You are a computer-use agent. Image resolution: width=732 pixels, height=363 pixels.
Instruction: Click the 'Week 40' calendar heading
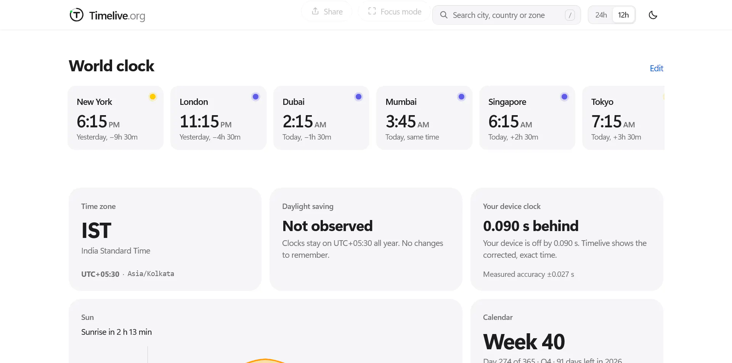(x=524, y=342)
